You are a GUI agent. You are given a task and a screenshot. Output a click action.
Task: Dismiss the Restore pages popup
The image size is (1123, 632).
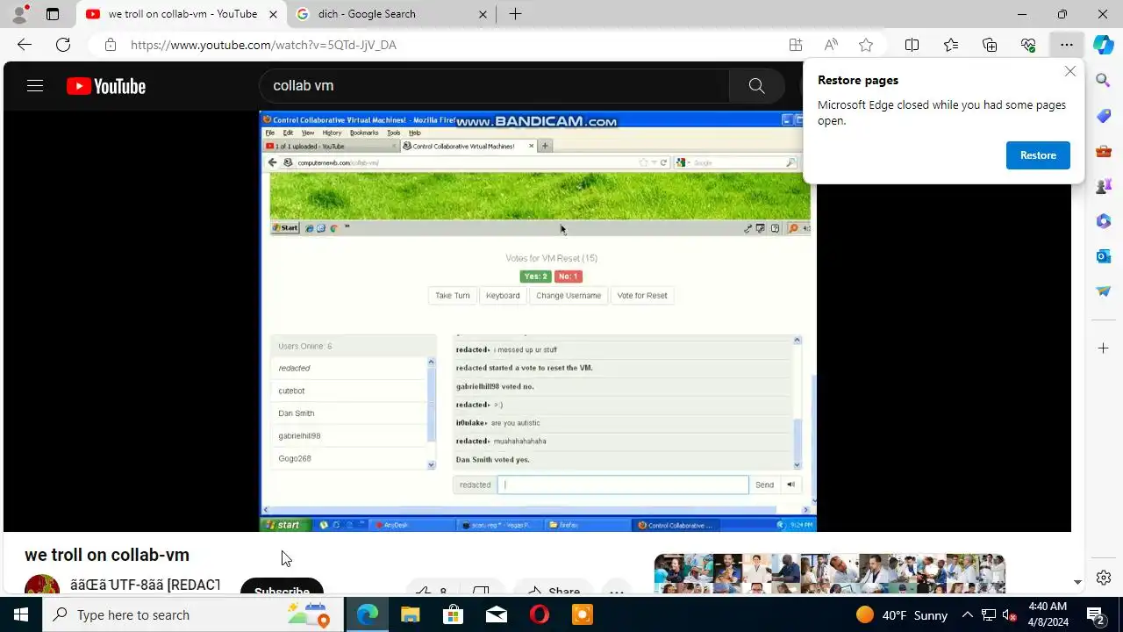(1070, 71)
